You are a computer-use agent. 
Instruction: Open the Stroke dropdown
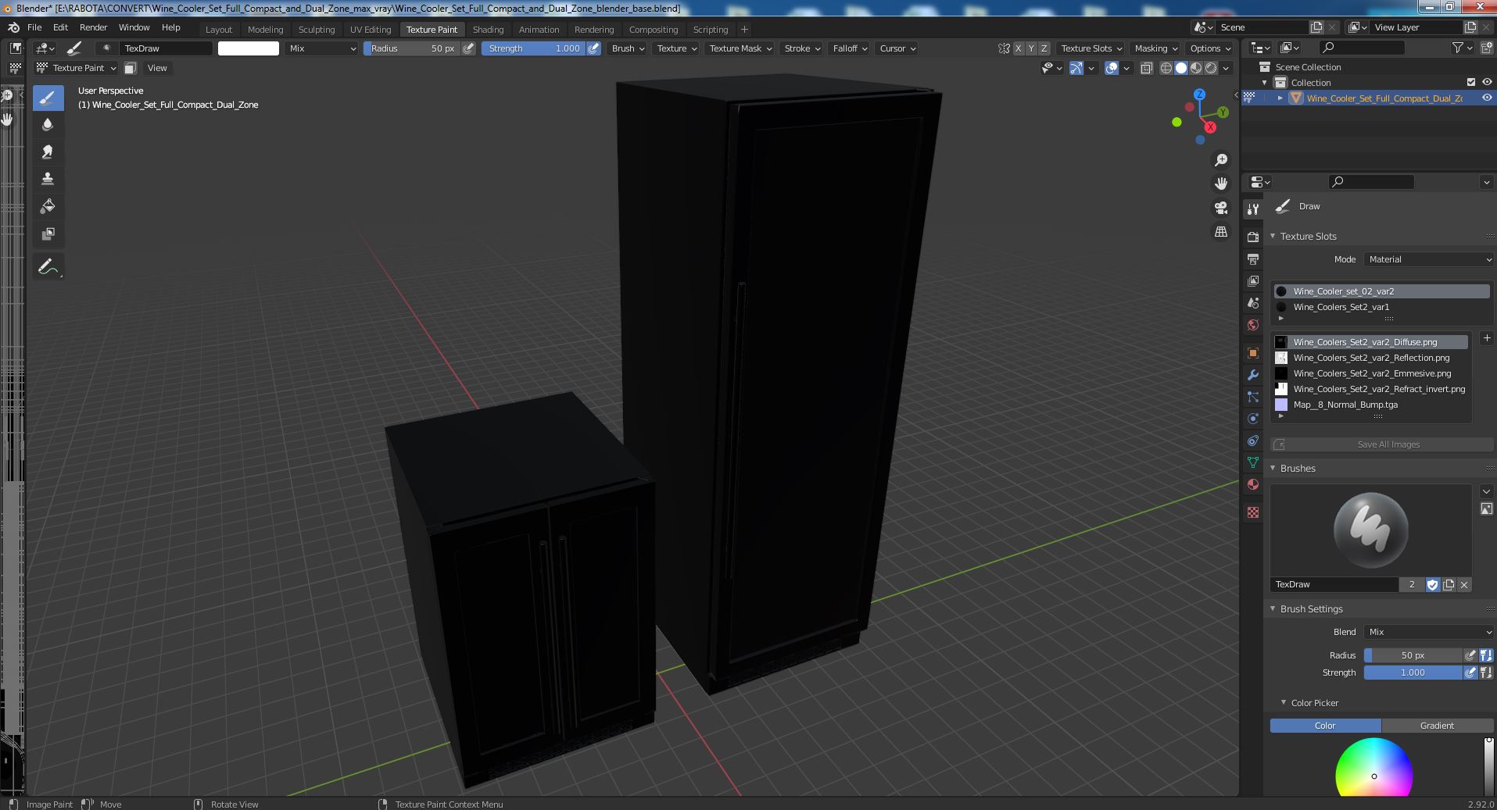[x=802, y=48]
